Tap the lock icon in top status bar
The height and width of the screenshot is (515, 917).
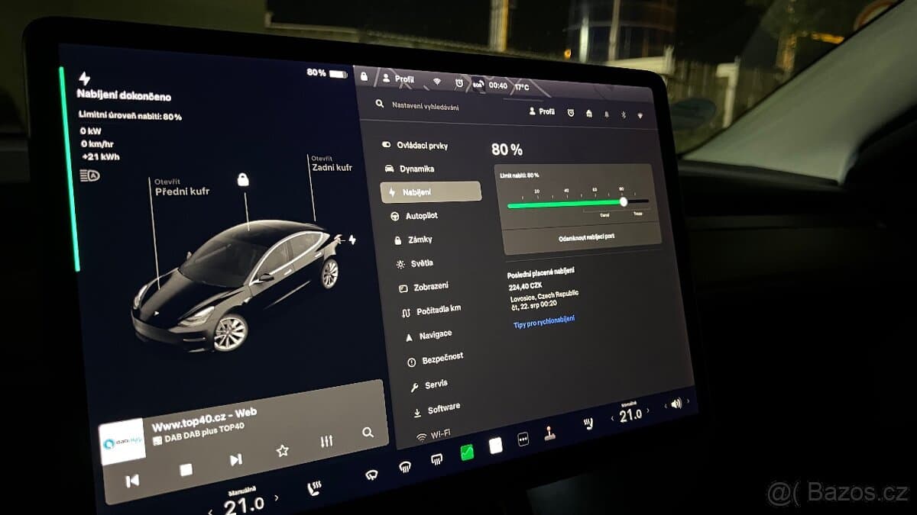[364, 76]
